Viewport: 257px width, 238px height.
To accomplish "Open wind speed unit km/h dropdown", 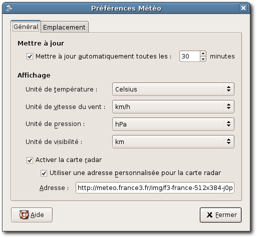I will pyautogui.click(x=173, y=107).
